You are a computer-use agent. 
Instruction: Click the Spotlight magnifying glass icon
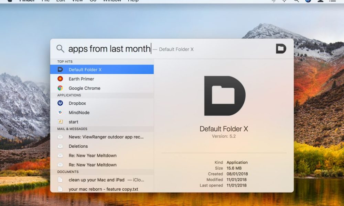click(60, 49)
